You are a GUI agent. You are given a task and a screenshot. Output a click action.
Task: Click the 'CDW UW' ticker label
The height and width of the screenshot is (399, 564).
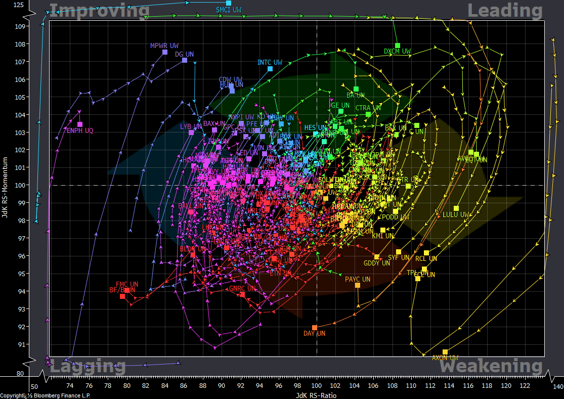(x=231, y=79)
